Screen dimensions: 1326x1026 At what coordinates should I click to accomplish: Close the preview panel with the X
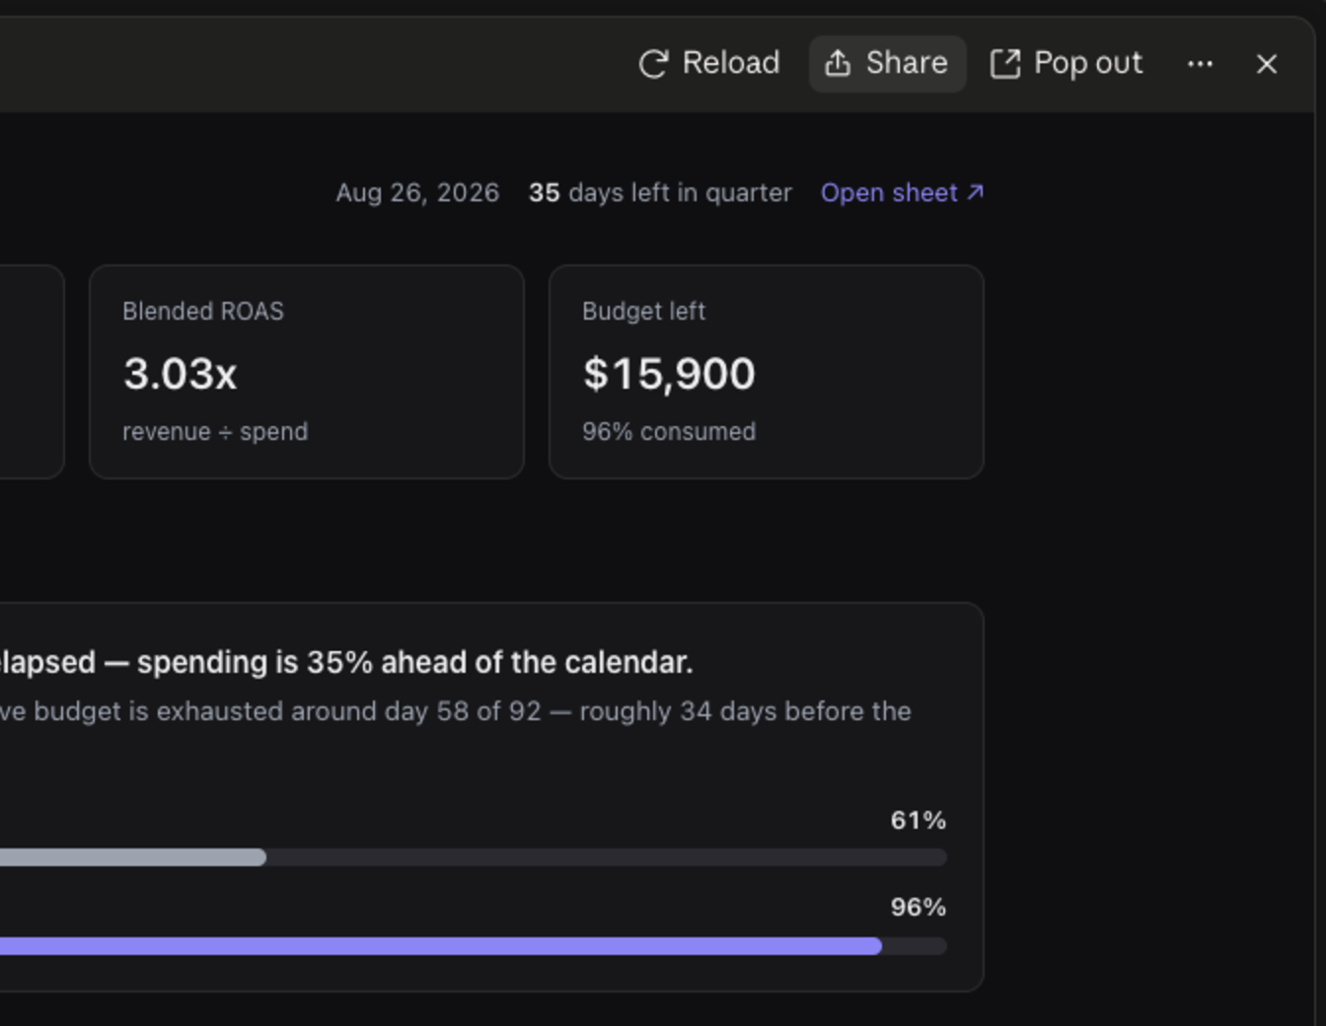click(x=1267, y=64)
